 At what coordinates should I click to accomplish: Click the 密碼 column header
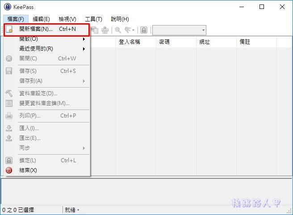(x=176, y=42)
